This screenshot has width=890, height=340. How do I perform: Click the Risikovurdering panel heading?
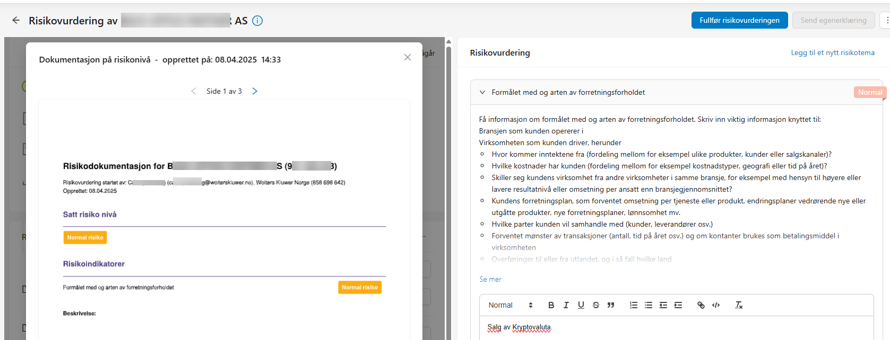[500, 52]
